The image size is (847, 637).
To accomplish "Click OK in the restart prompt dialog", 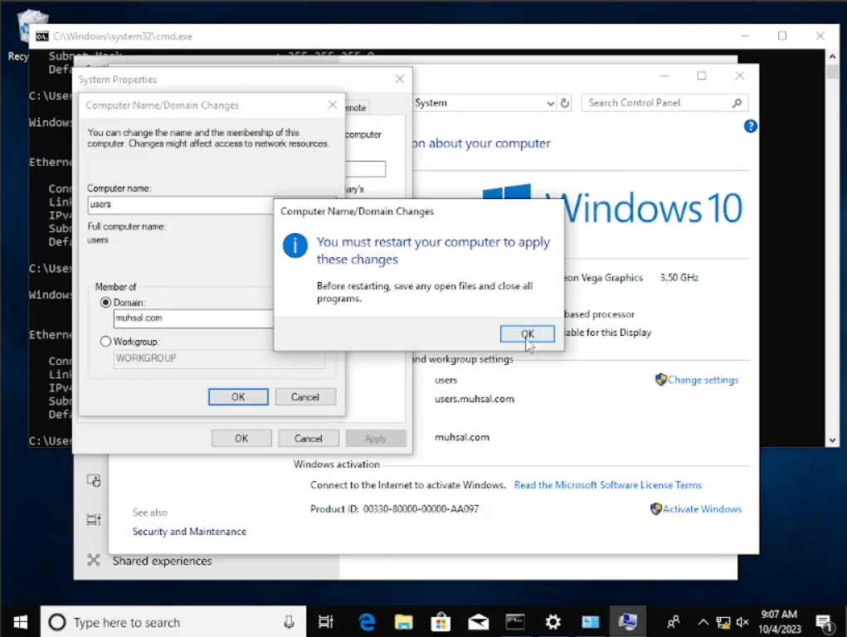I will click(527, 333).
